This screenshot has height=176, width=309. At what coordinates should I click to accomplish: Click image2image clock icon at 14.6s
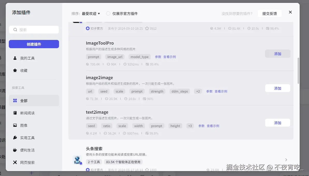tap(126, 99)
